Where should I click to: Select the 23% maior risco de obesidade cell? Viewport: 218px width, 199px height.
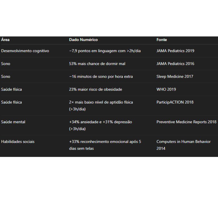(x=95, y=89)
